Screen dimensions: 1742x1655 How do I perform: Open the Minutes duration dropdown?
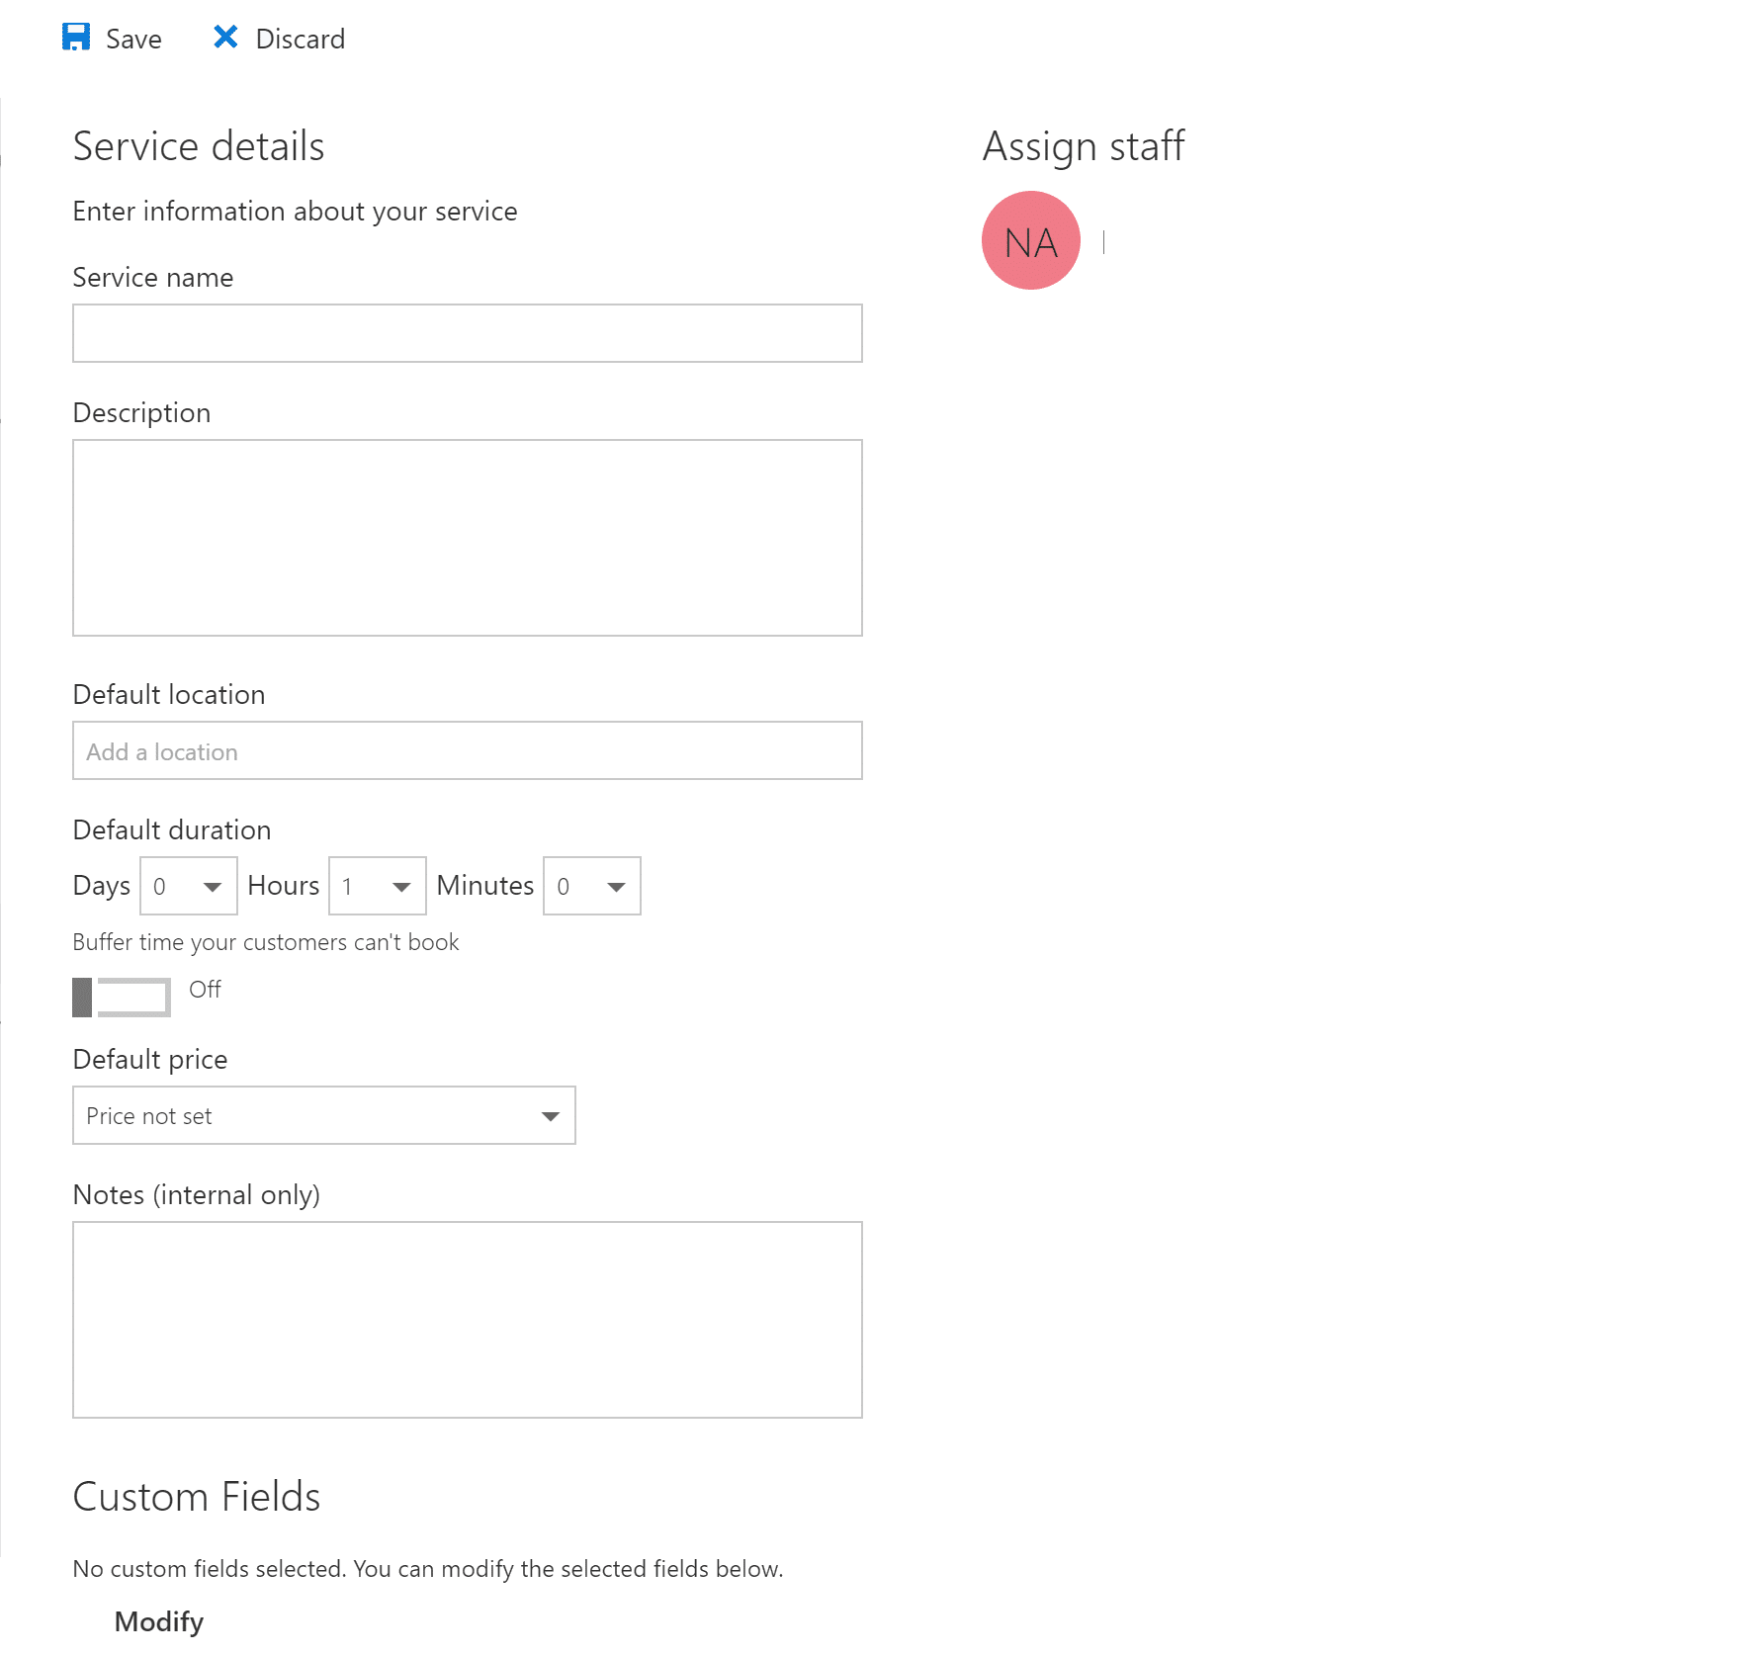coord(592,886)
